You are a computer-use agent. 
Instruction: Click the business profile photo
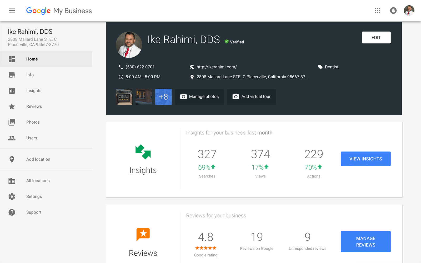coord(129,45)
